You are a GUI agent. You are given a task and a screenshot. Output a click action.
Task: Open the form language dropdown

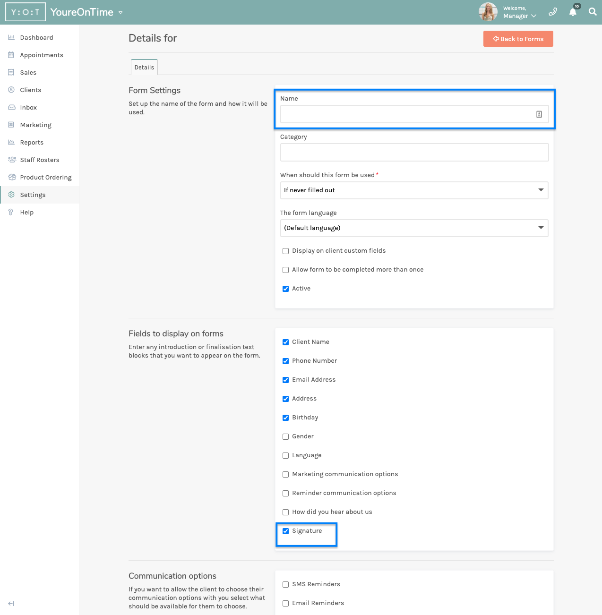pyautogui.click(x=414, y=228)
